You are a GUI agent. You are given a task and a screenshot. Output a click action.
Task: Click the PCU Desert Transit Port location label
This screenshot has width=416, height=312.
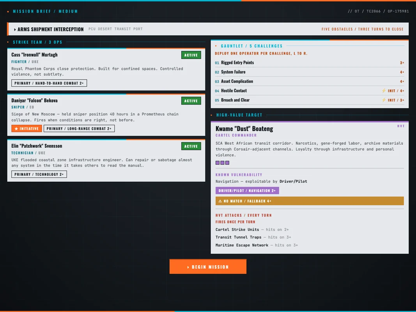tap(115, 29)
